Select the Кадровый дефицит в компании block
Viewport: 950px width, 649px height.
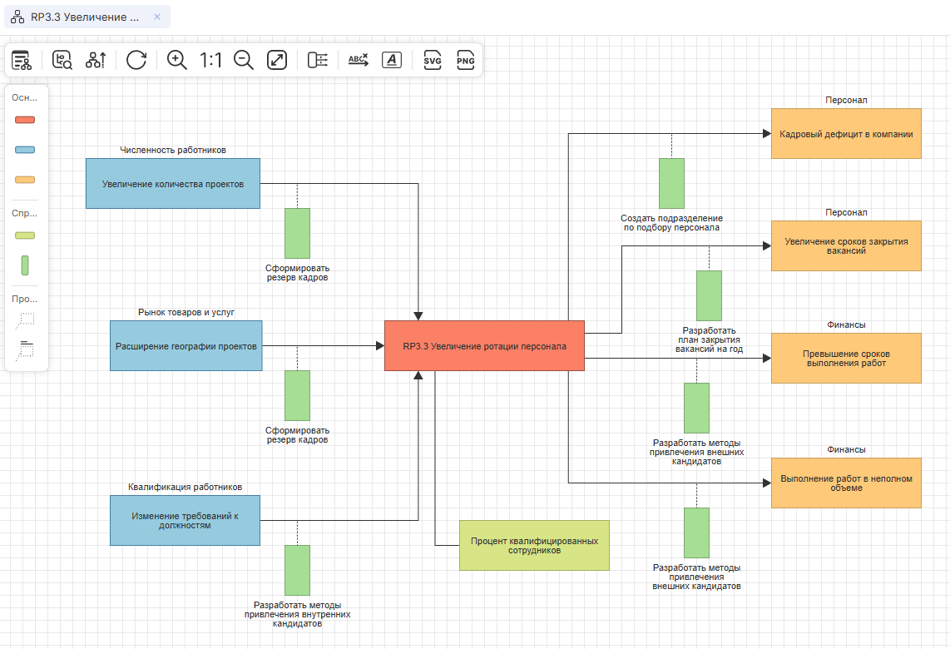point(846,133)
